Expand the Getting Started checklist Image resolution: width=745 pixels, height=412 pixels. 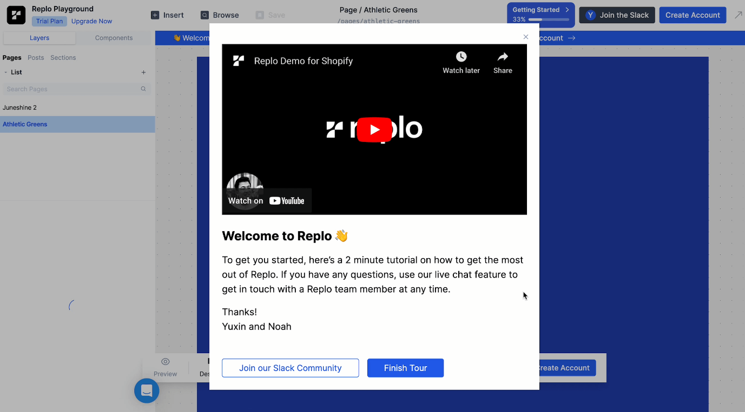567,10
